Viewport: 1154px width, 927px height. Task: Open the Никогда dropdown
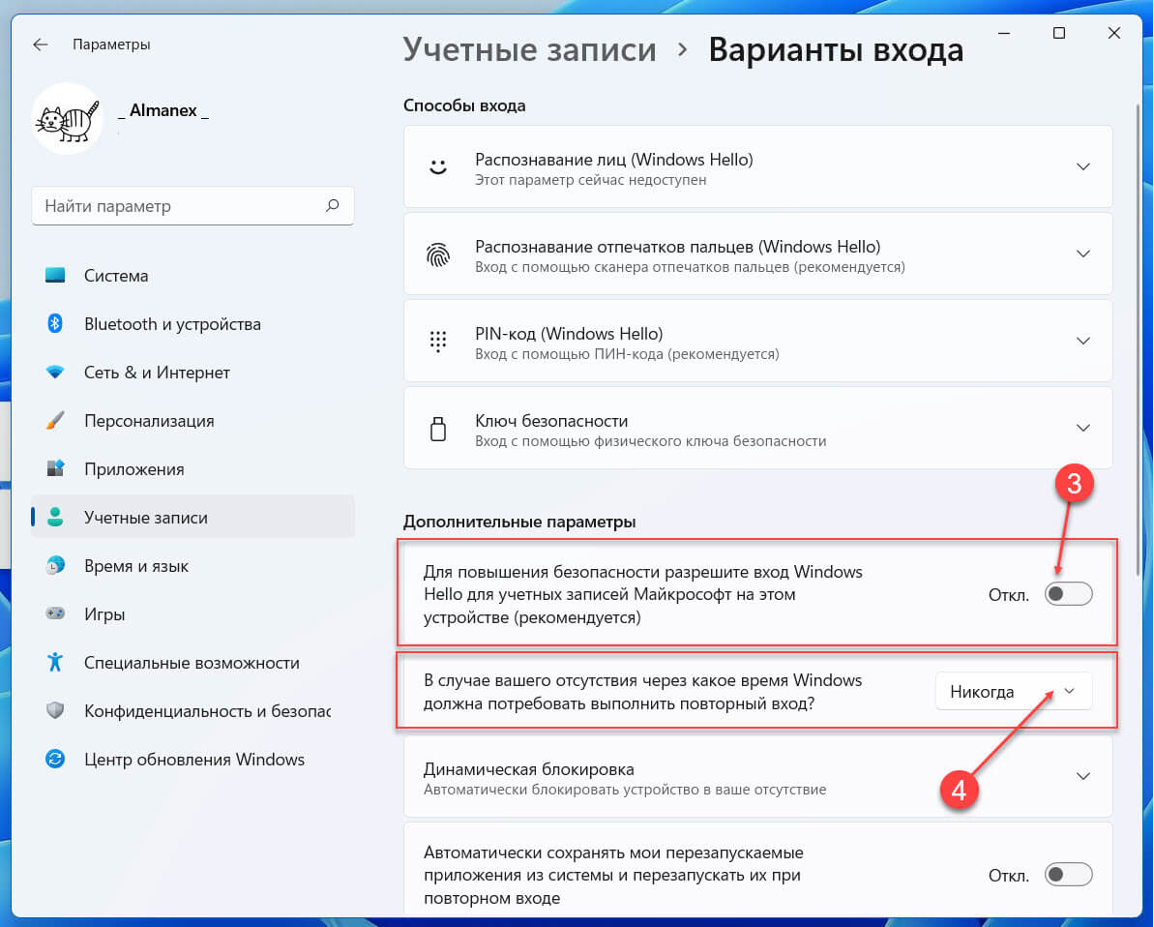pyautogui.click(x=1014, y=692)
